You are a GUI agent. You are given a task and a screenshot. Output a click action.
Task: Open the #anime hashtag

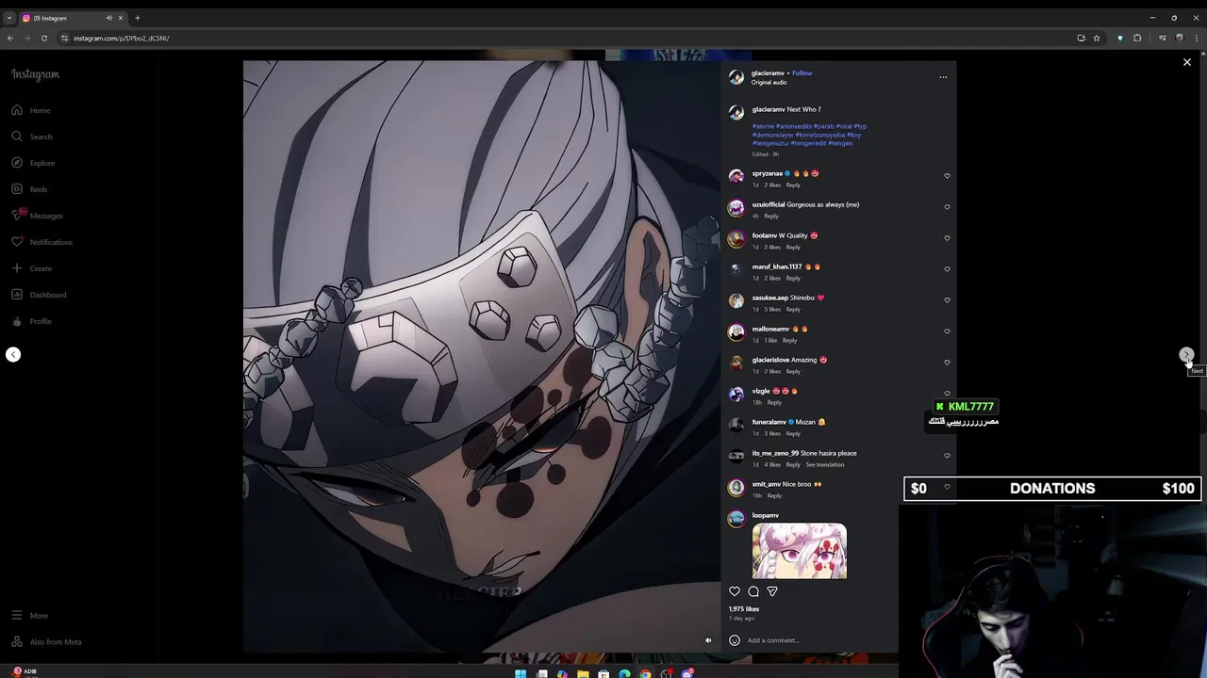[763, 126]
